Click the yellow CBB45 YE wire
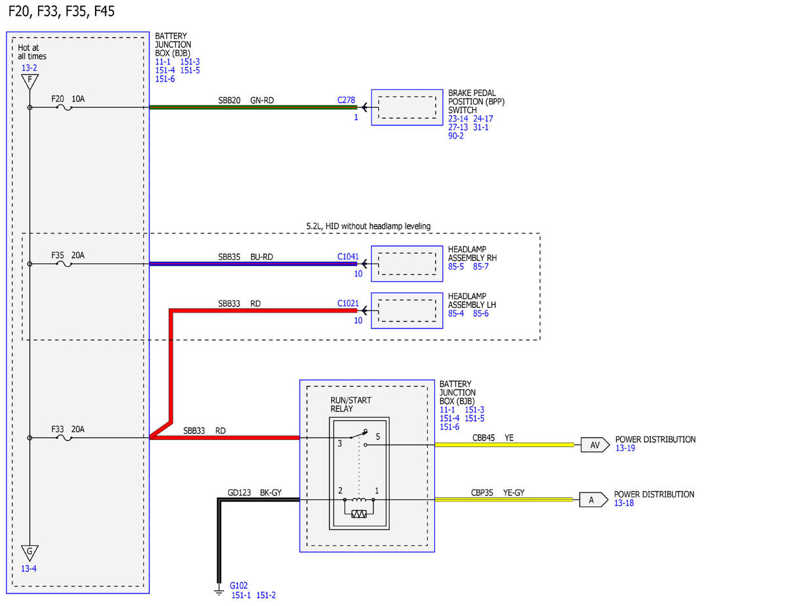This screenshot has height=606, width=785. click(x=504, y=445)
